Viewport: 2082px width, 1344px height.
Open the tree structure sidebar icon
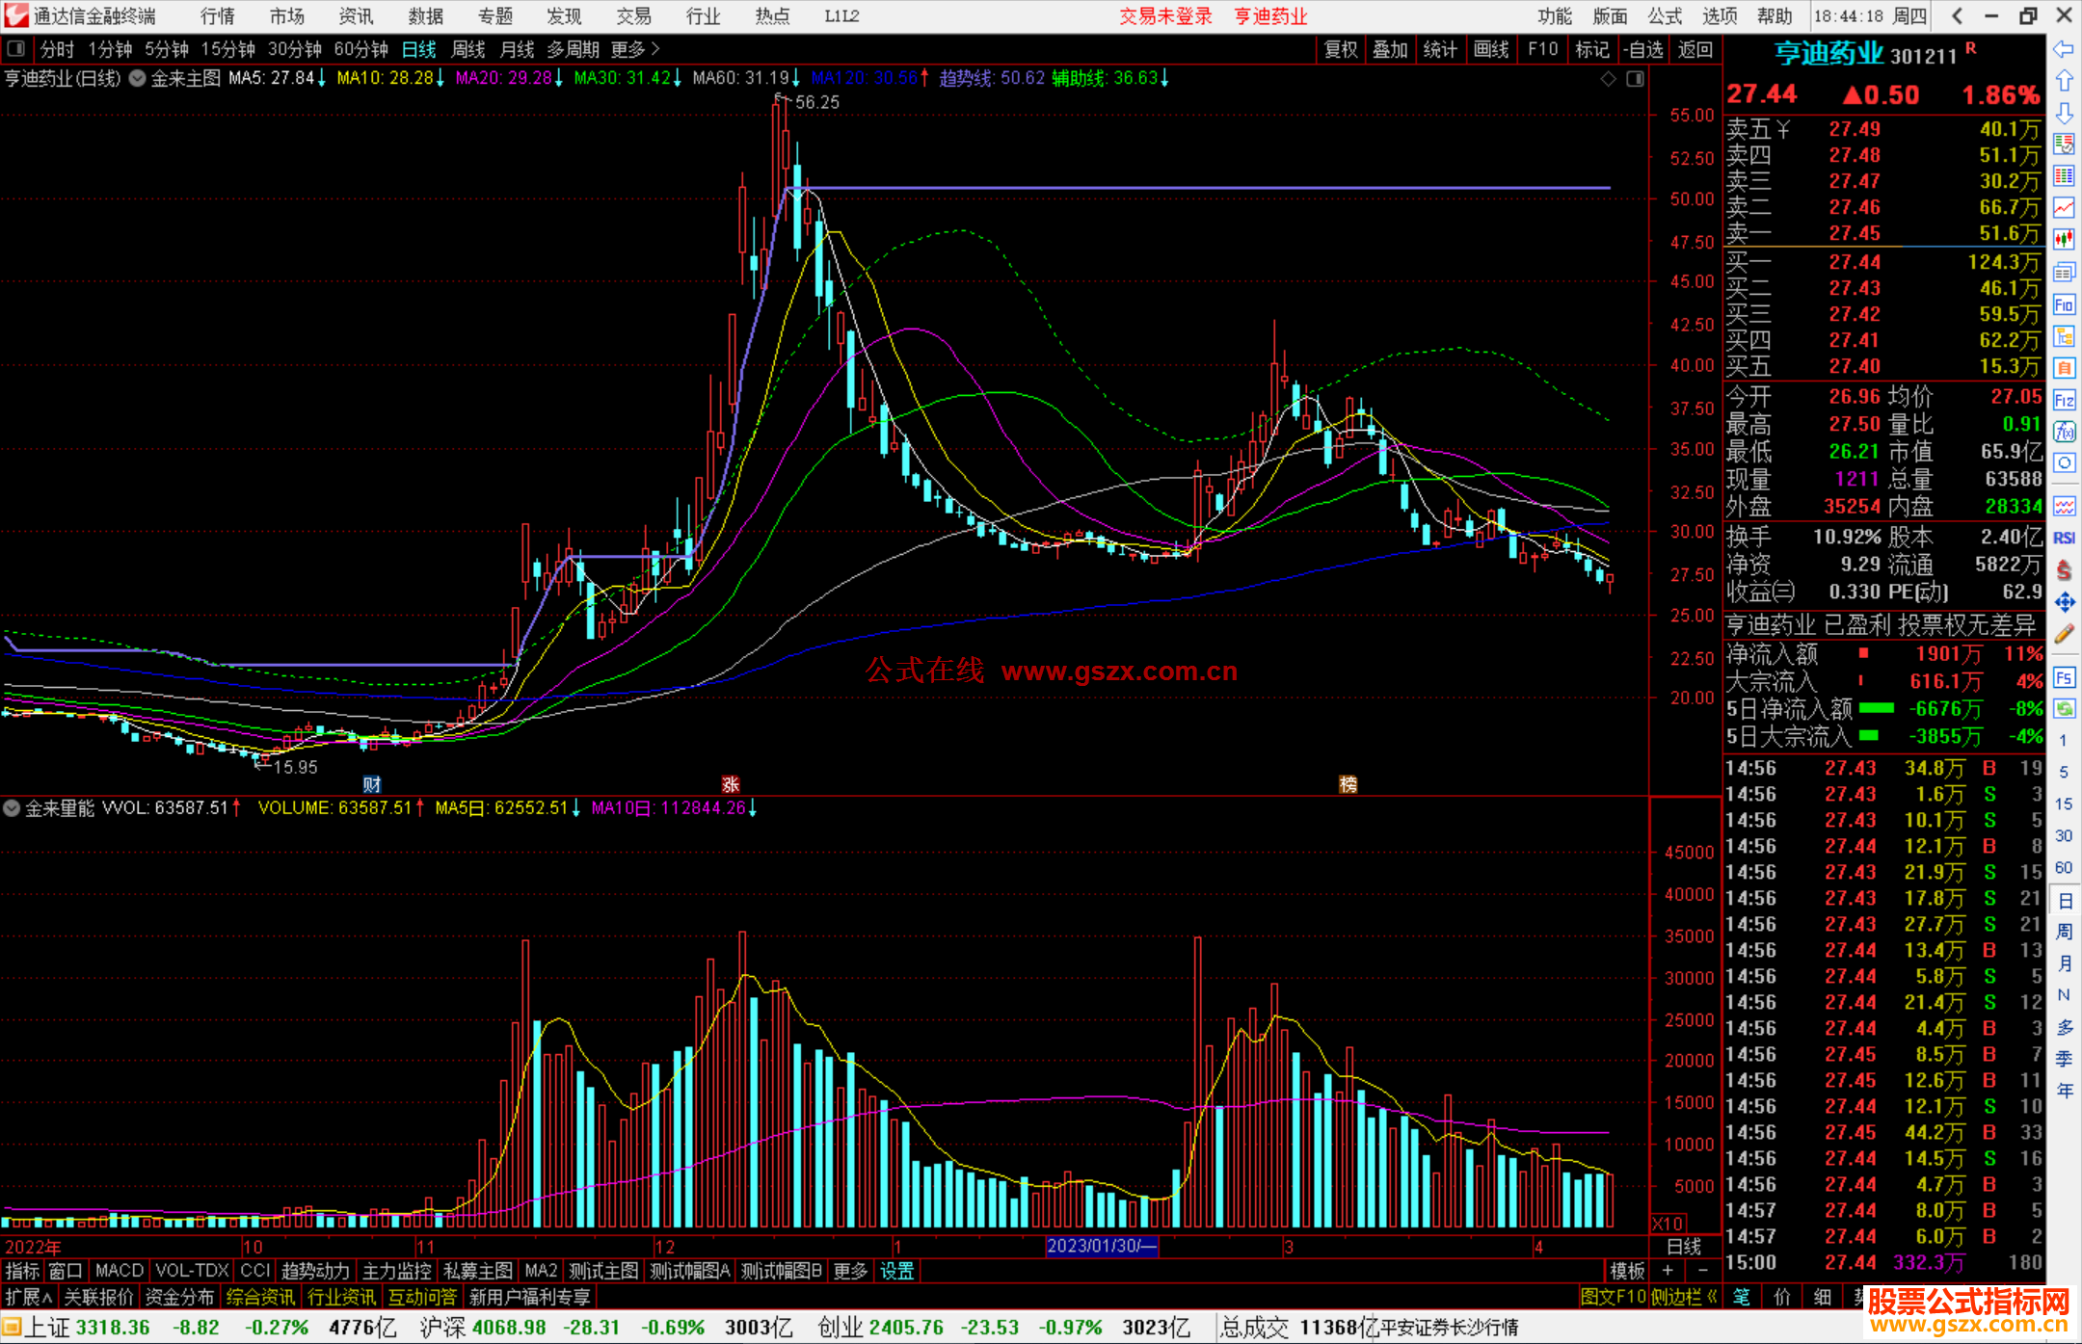(x=2064, y=336)
